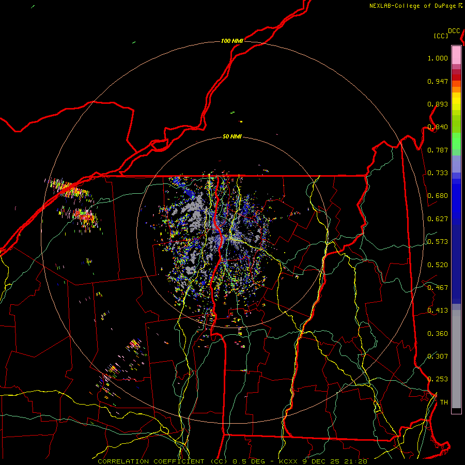The image size is (465, 465).
Task: Click the CORRELATION COEFFICIENT (CC) caption
Action: point(163,461)
